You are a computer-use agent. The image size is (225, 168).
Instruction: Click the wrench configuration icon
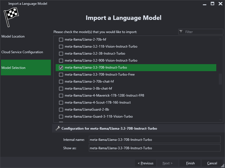click(58, 128)
